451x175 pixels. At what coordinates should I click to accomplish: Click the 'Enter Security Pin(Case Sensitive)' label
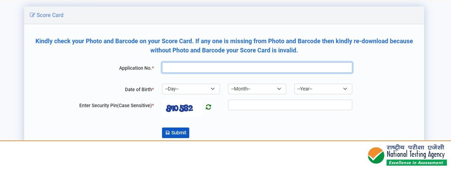click(116, 106)
